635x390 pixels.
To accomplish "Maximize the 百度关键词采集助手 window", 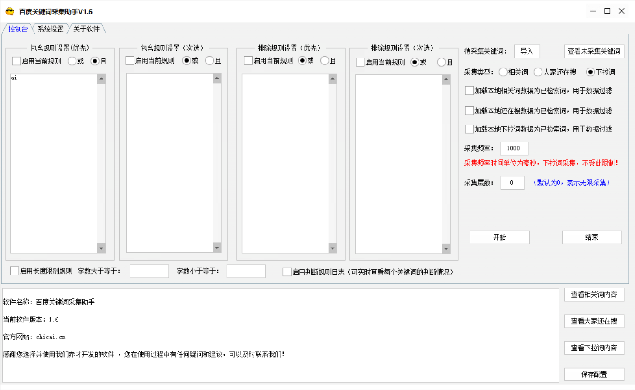I will [x=607, y=11].
